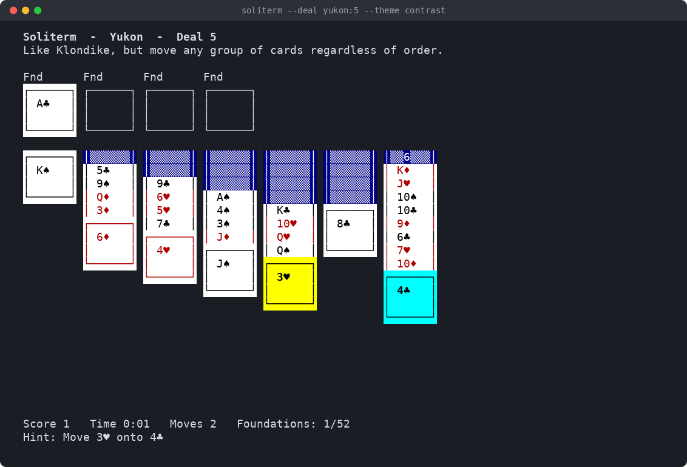Choose the Q♦ card

[109, 197]
